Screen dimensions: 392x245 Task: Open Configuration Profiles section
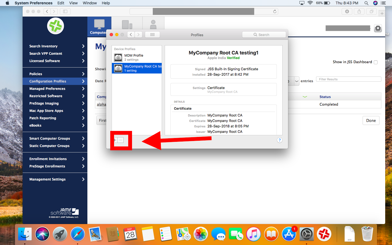point(55,81)
